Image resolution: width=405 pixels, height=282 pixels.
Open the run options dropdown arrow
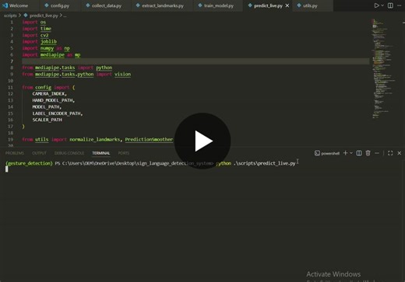[382, 5]
